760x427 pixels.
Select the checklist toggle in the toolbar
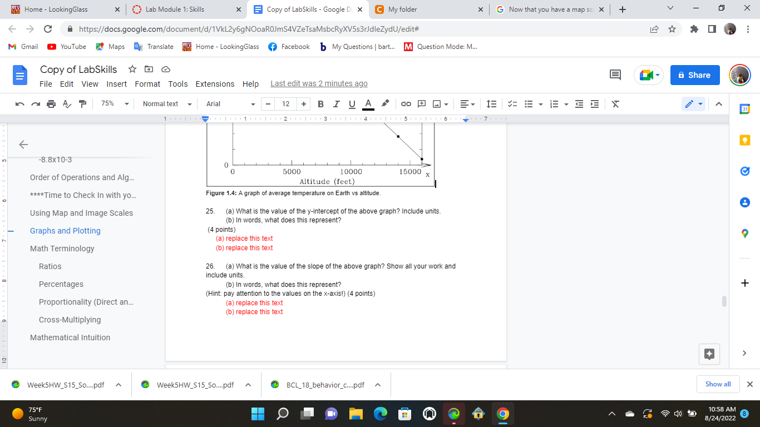512,104
